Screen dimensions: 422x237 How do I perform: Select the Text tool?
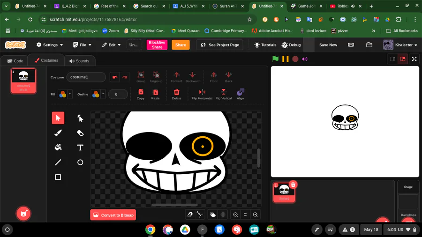click(80, 148)
